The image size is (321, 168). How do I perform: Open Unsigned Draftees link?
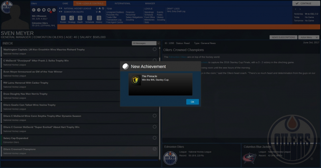(x=115, y=12)
